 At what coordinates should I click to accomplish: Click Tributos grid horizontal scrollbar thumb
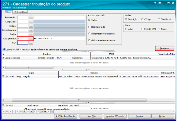click(x=79, y=100)
